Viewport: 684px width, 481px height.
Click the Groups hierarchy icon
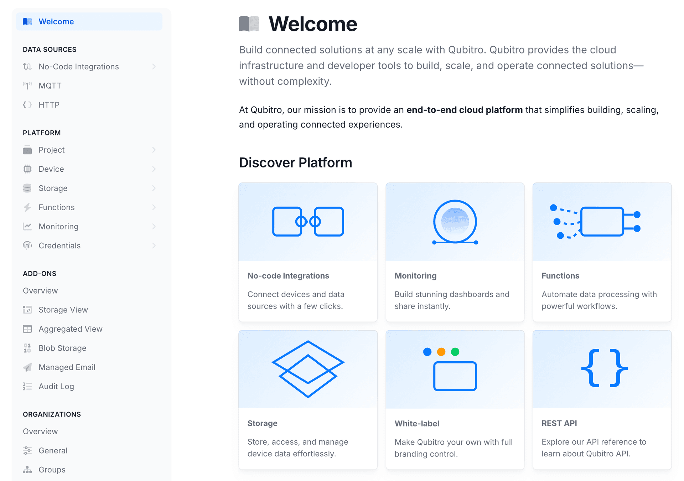tap(27, 470)
